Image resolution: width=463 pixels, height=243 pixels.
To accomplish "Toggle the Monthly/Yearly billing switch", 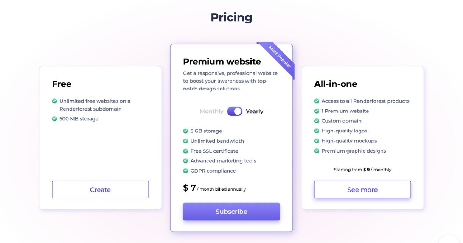I will point(235,111).
